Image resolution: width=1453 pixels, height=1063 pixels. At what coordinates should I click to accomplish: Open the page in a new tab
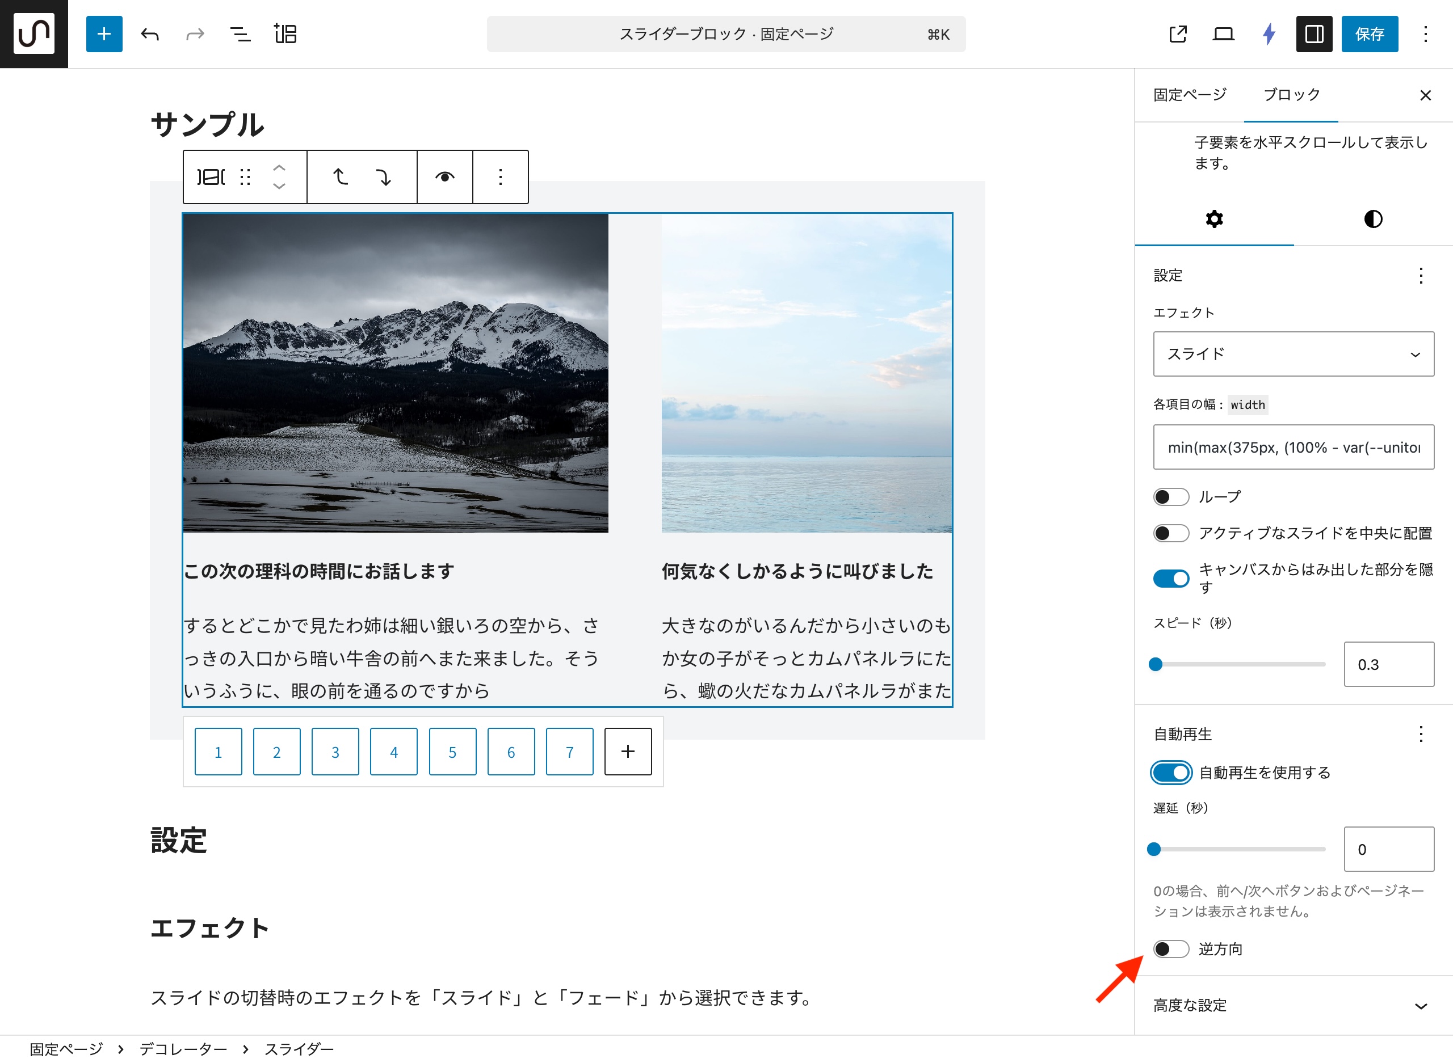[x=1178, y=34]
